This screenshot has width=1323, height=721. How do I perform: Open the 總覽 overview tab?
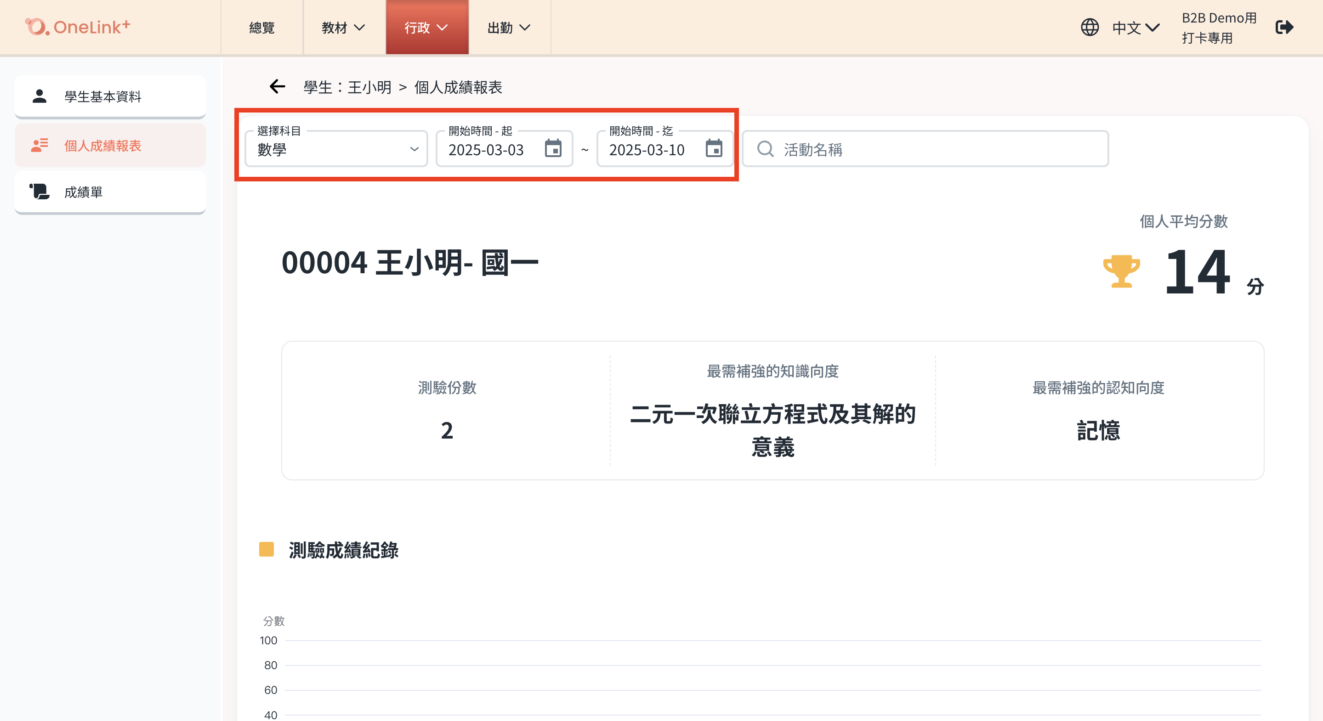pos(262,27)
